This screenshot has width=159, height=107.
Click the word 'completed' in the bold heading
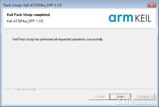42,15
